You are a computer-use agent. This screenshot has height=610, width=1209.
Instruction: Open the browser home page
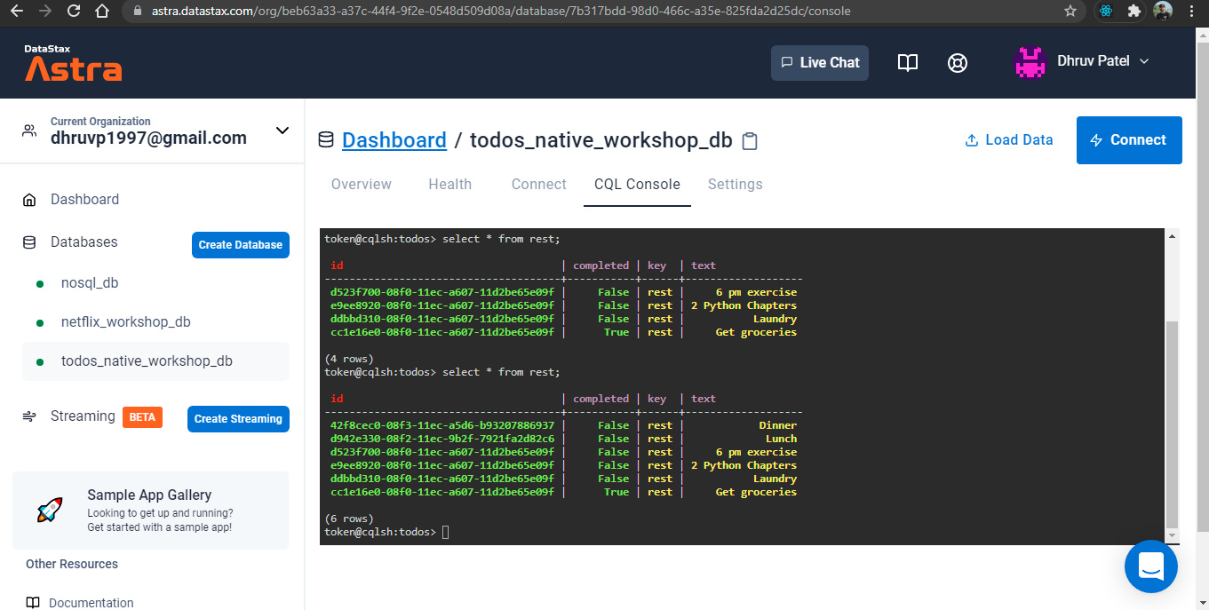coord(102,12)
